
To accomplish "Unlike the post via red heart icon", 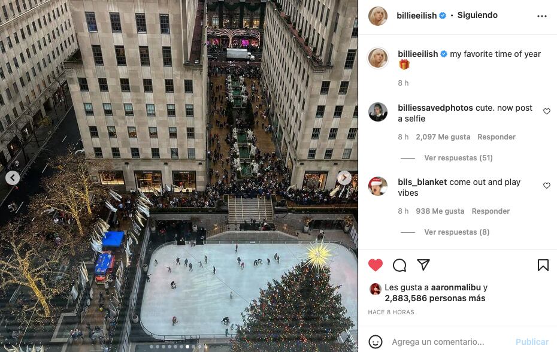I will [x=376, y=265].
